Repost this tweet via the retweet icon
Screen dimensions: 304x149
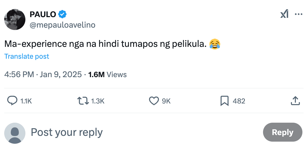click(83, 101)
